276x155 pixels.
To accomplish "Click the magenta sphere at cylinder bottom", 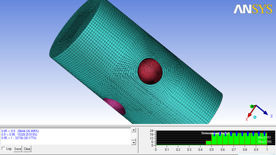I will pyautogui.click(x=115, y=106).
